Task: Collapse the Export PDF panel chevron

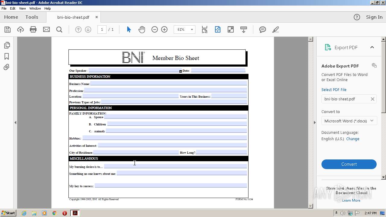Action: pyautogui.click(x=372, y=47)
